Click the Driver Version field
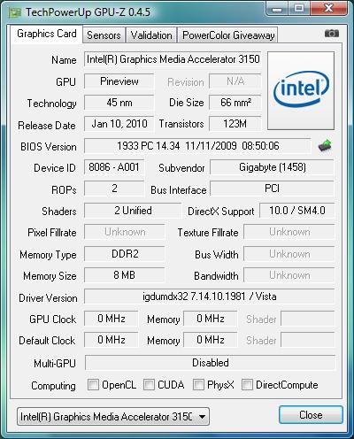Screen dimensions: 354x439 (x=210, y=297)
